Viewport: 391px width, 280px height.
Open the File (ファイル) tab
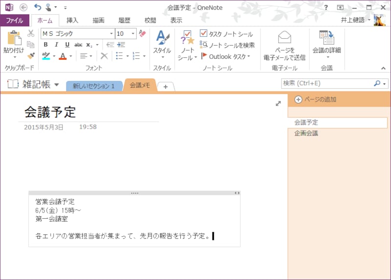[15, 20]
